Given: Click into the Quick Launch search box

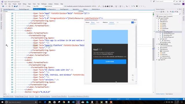Looking at the screenshot, I should coord(165,1).
